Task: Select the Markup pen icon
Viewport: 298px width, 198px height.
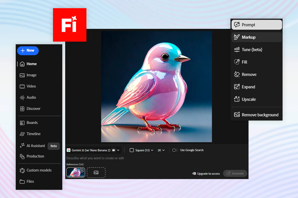Action: 237,37
